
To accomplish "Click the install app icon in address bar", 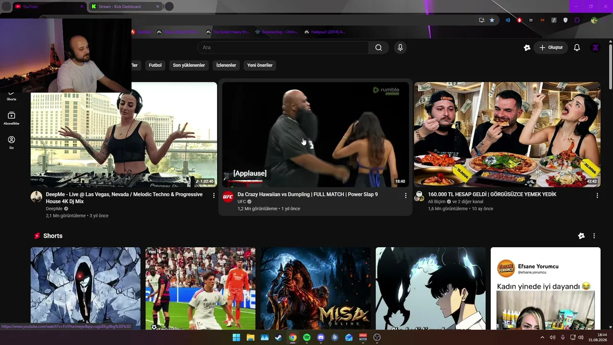I will click(x=482, y=20).
